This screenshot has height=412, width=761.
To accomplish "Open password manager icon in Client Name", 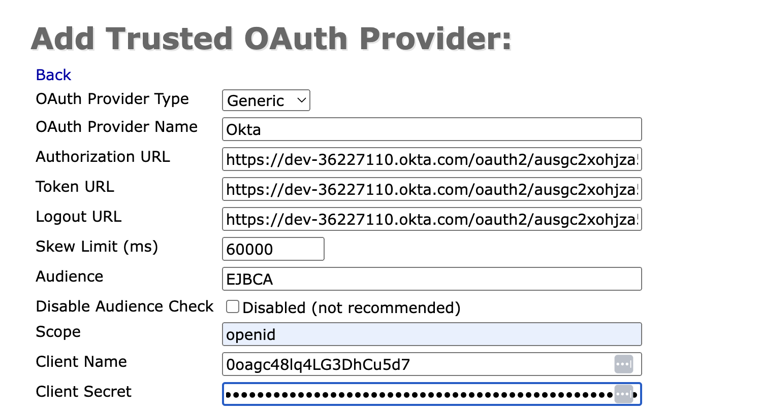I will click(624, 364).
